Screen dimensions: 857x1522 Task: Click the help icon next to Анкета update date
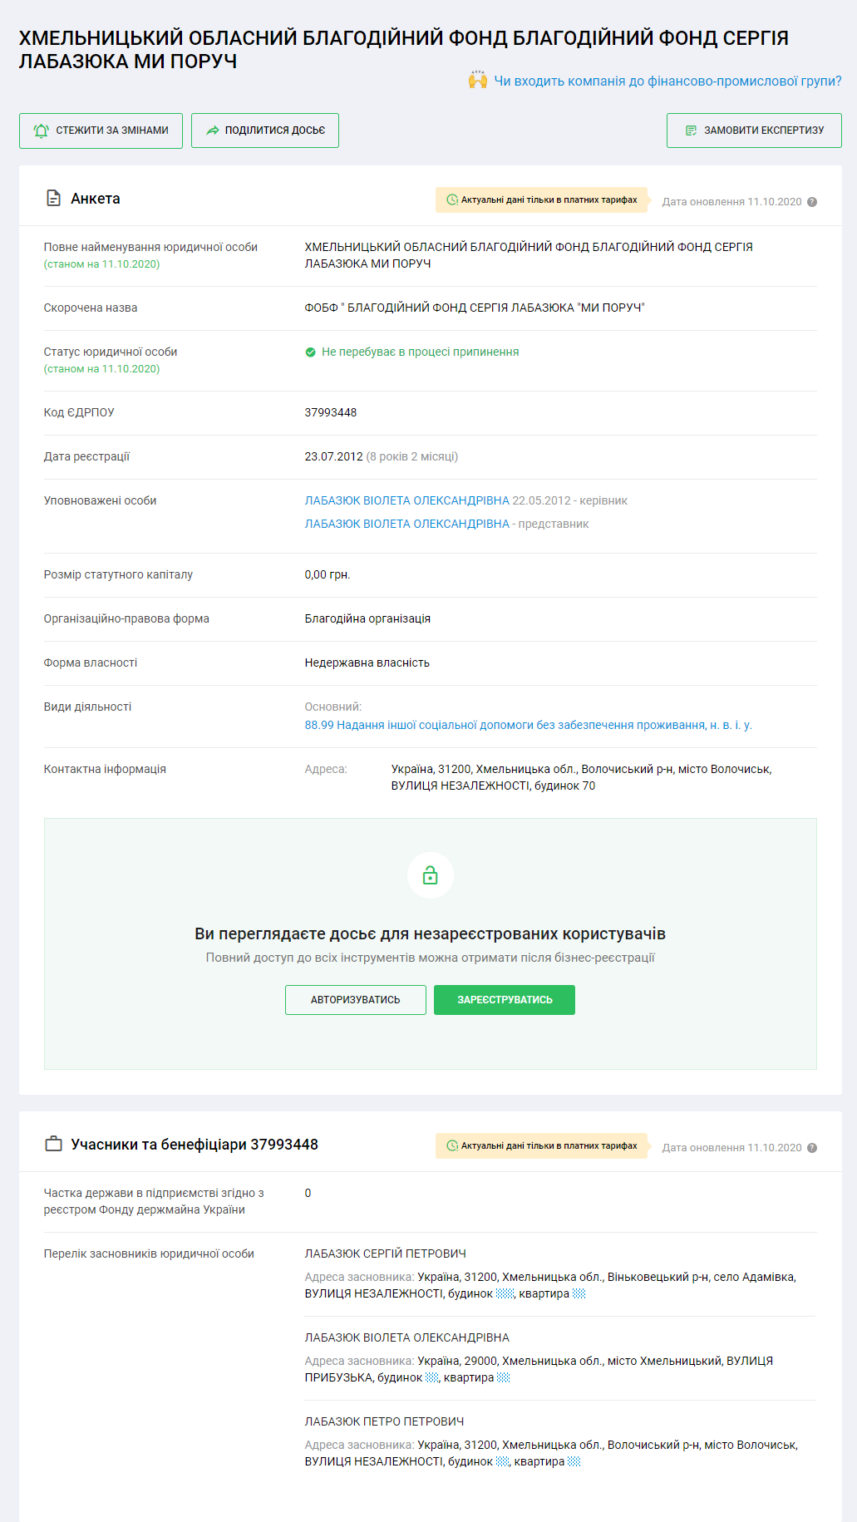[x=812, y=202]
